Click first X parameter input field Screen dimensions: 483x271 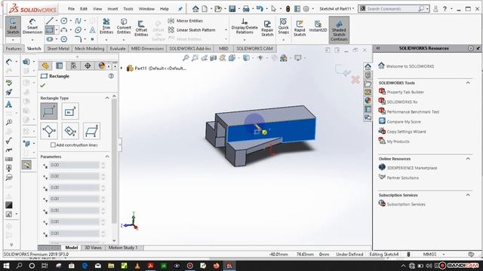[x=75, y=166]
